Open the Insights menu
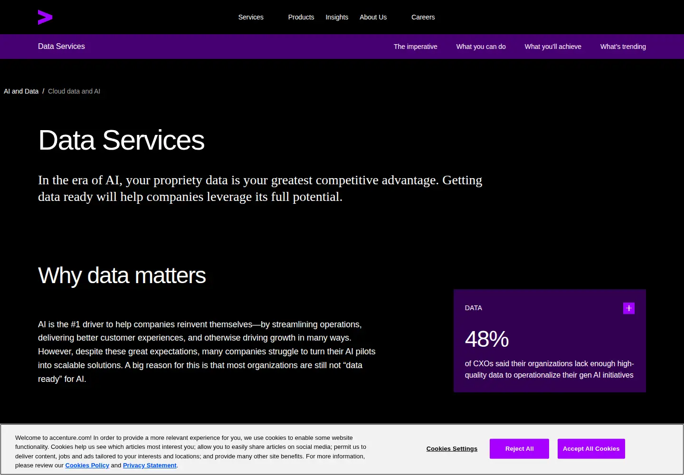 (337, 17)
